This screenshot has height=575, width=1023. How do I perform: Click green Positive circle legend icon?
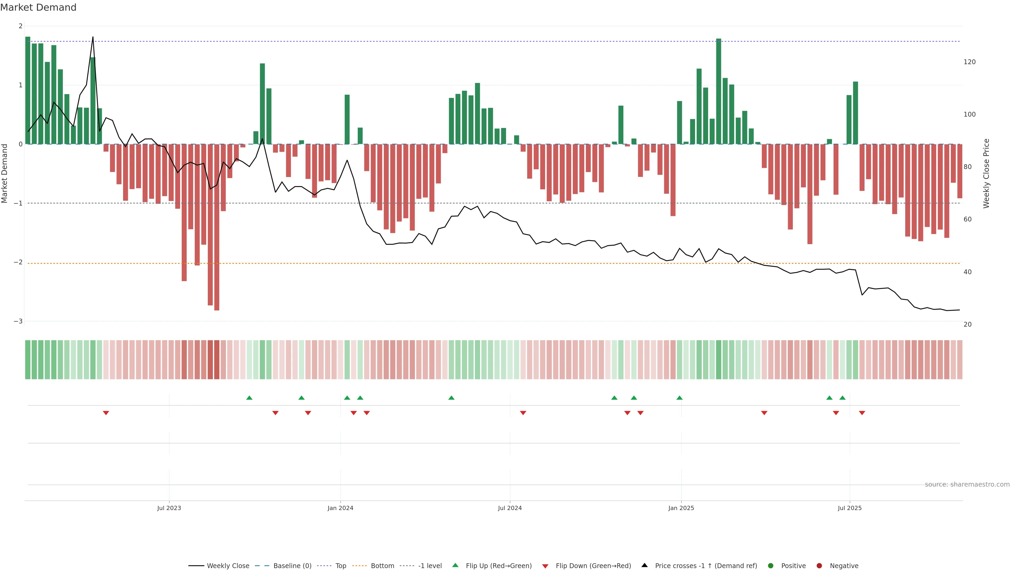771,565
